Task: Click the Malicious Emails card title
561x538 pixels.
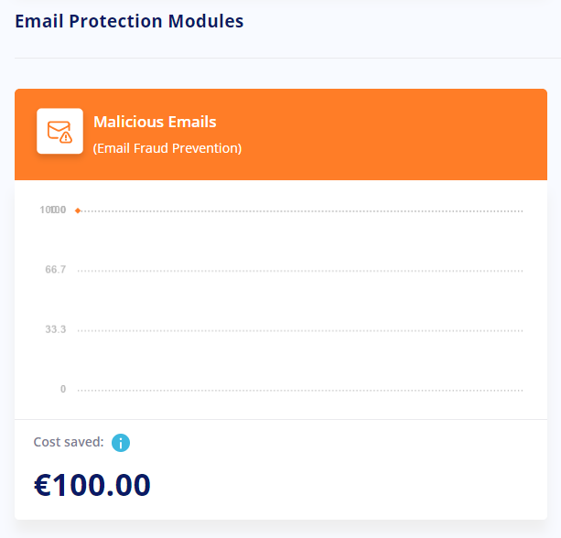Action: pyautogui.click(x=155, y=122)
